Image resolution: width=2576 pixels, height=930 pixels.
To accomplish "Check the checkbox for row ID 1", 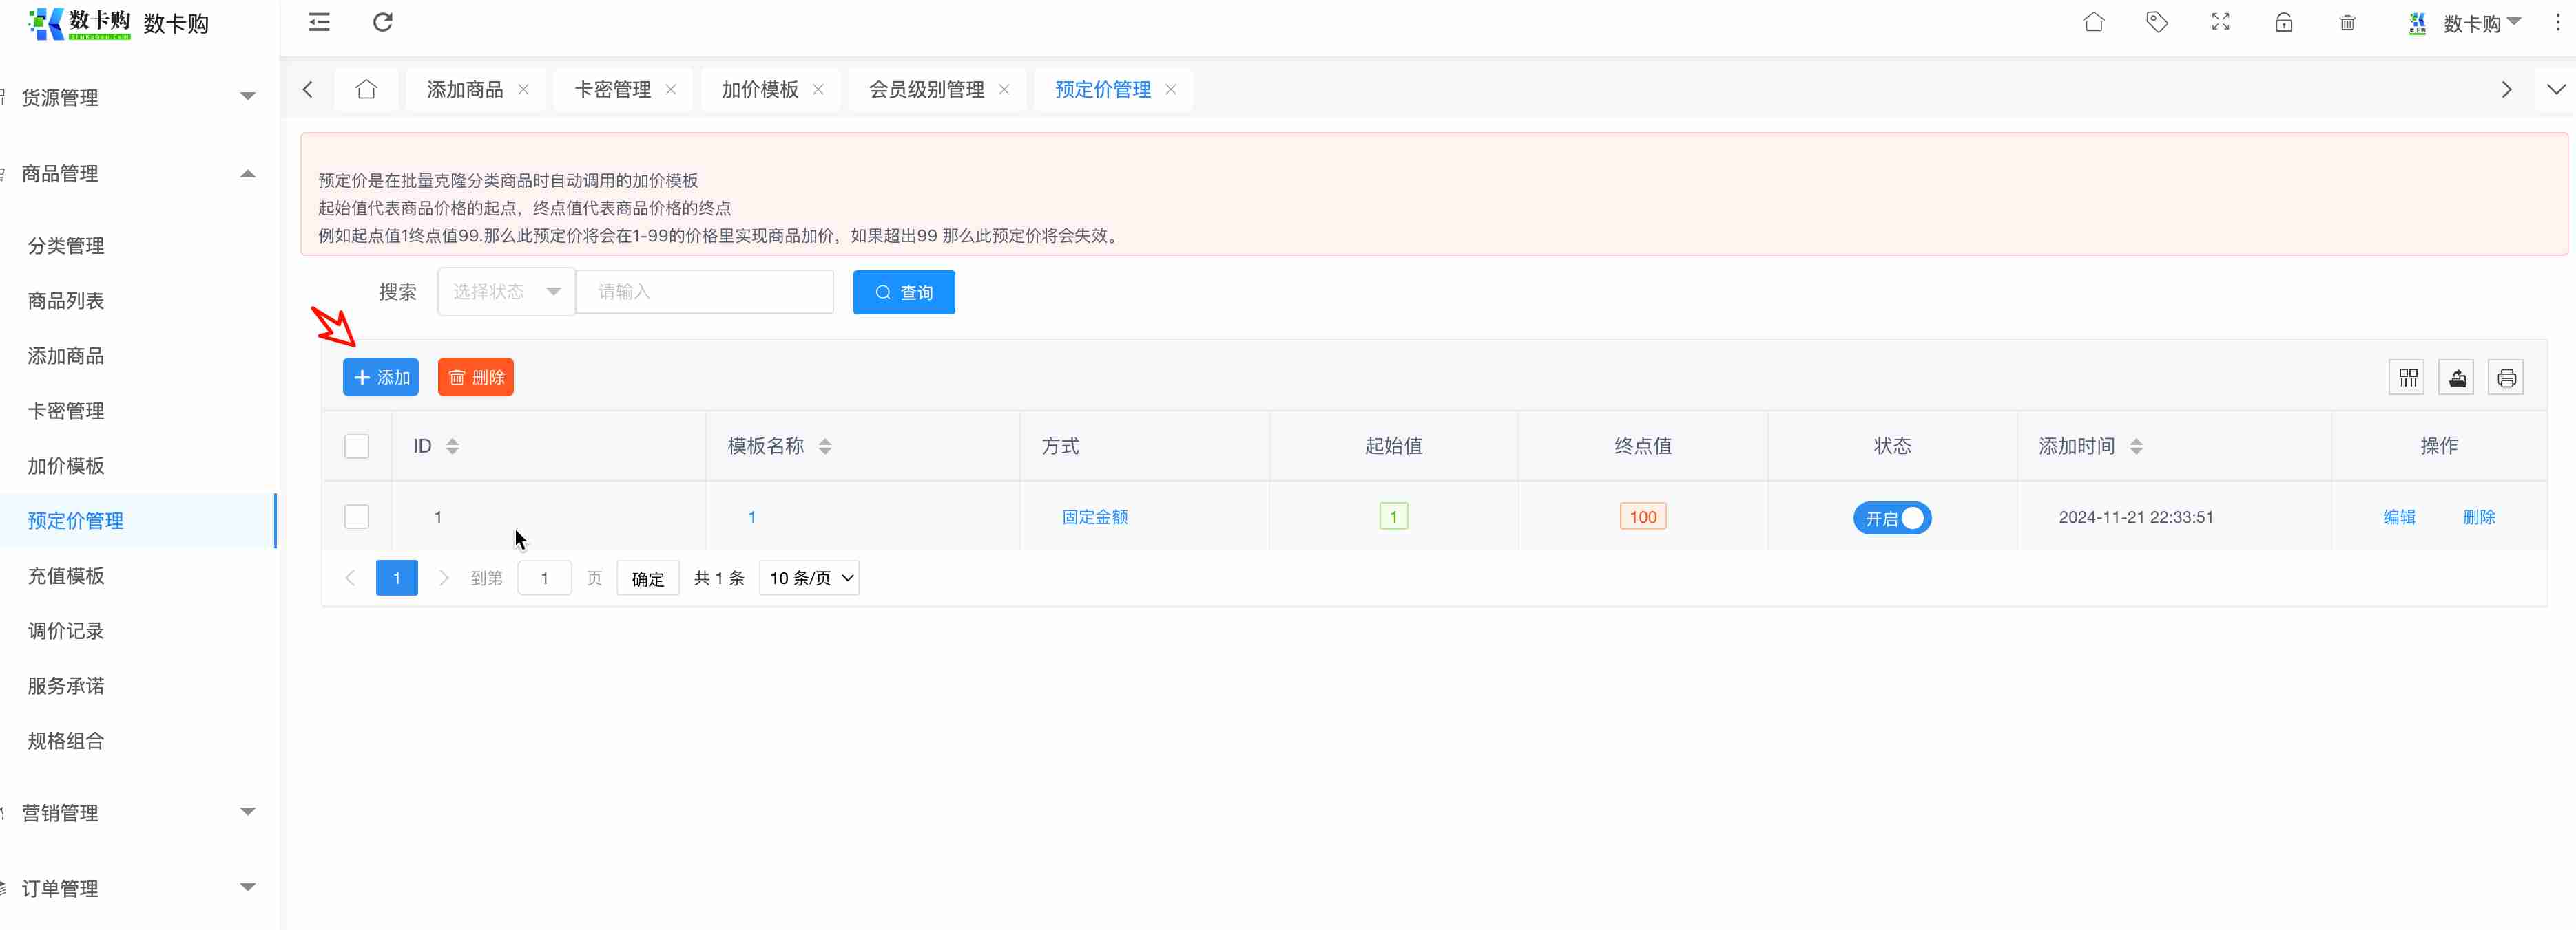I will [x=357, y=517].
